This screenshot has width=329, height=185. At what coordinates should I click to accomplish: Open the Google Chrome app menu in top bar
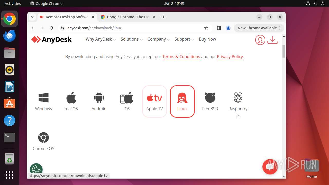[x=46, y=3]
